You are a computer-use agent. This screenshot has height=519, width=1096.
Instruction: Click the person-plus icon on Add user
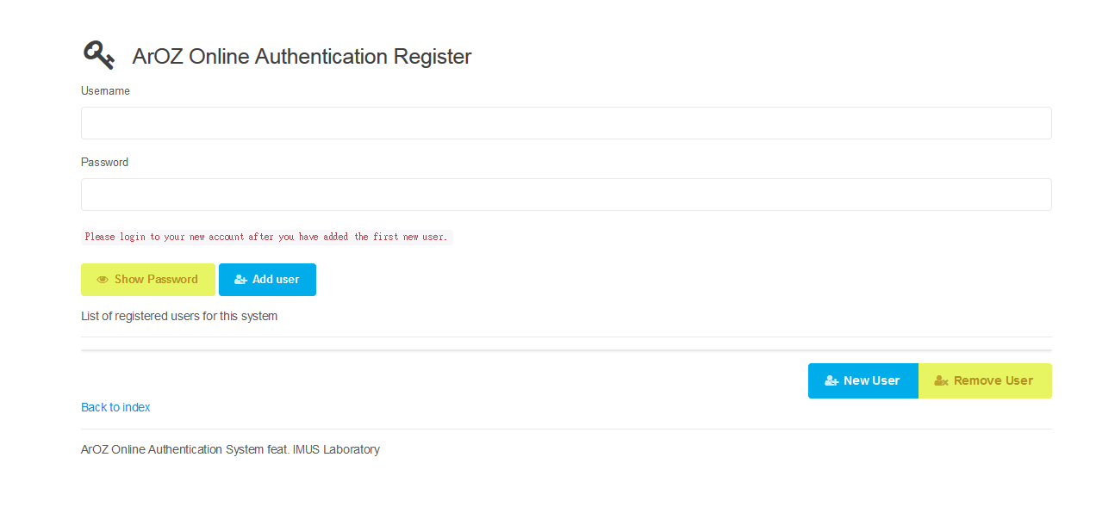click(240, 280)
